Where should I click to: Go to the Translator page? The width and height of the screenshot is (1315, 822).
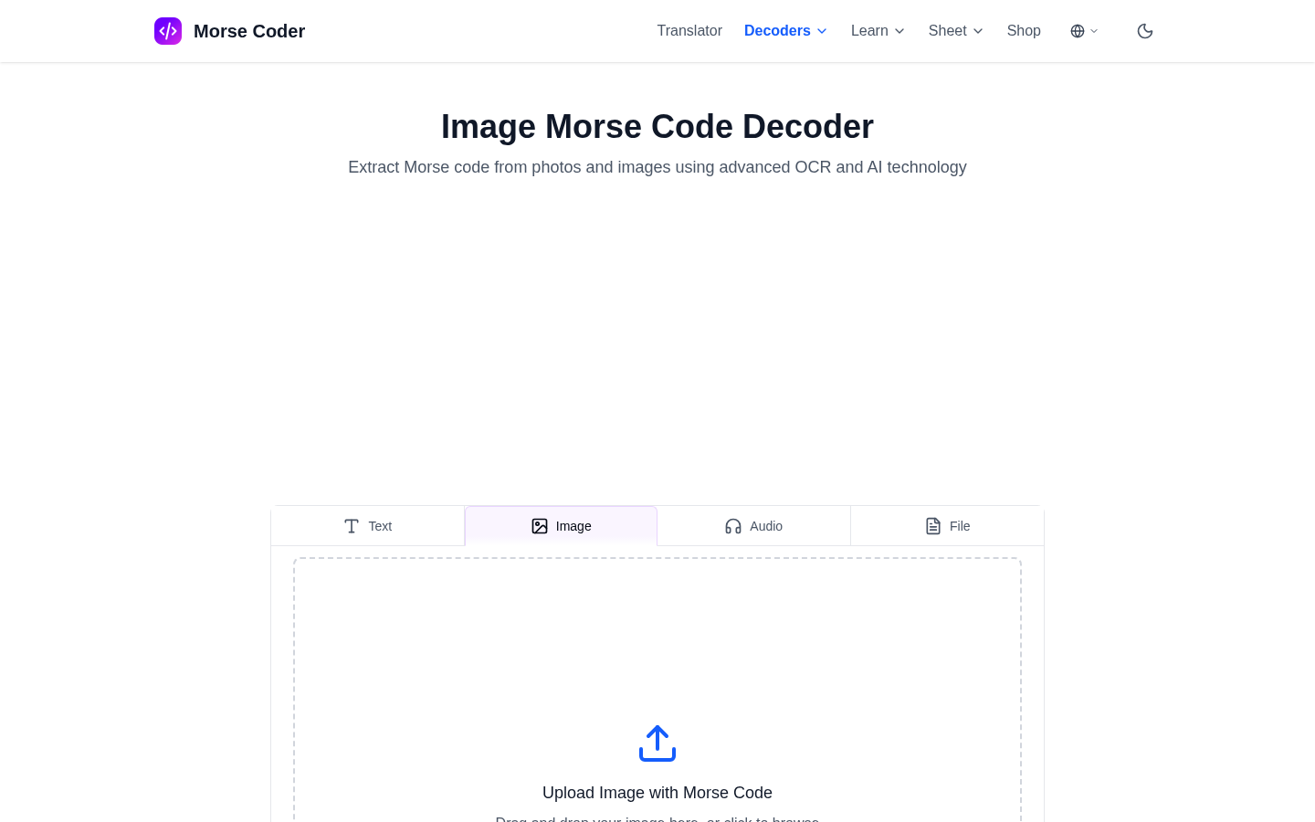689,31
